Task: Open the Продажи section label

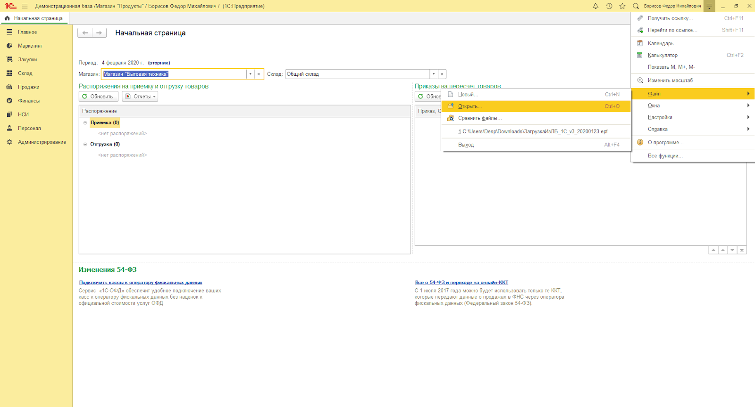Action: click(x=29, y=87)
